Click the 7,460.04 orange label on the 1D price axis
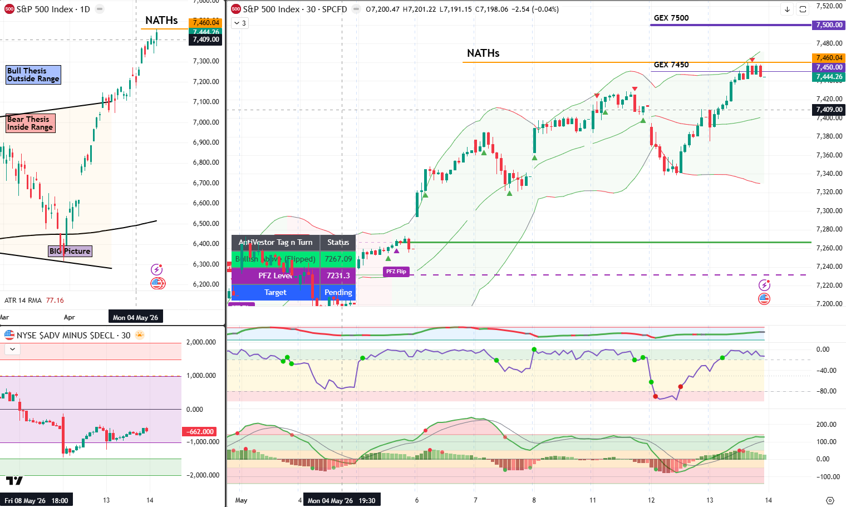 (x=205, y=23)
